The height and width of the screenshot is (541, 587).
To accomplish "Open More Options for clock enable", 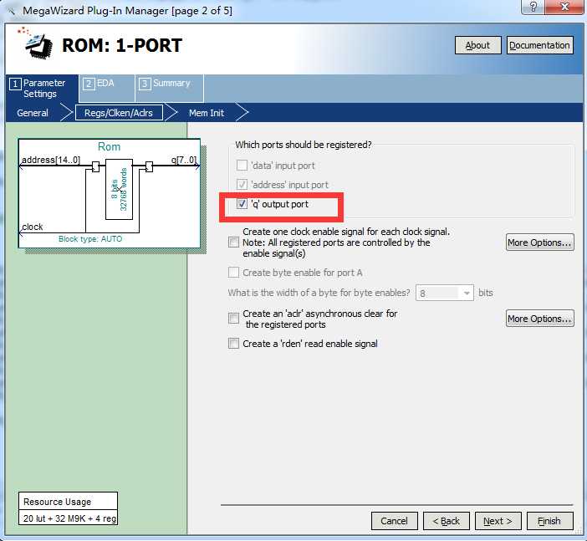I will (x=539, y=242).
